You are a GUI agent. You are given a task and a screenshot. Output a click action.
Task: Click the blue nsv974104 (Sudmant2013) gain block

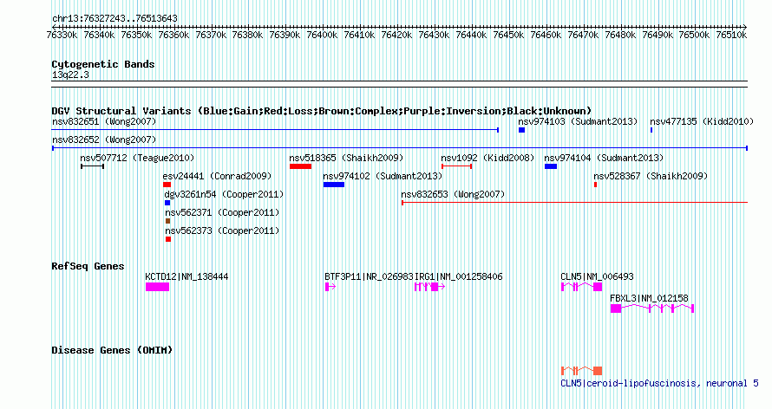(551, 166)
